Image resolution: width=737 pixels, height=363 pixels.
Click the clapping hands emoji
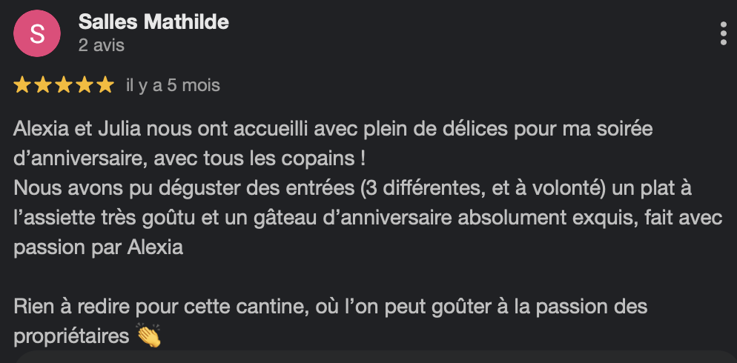coord(149,336)
